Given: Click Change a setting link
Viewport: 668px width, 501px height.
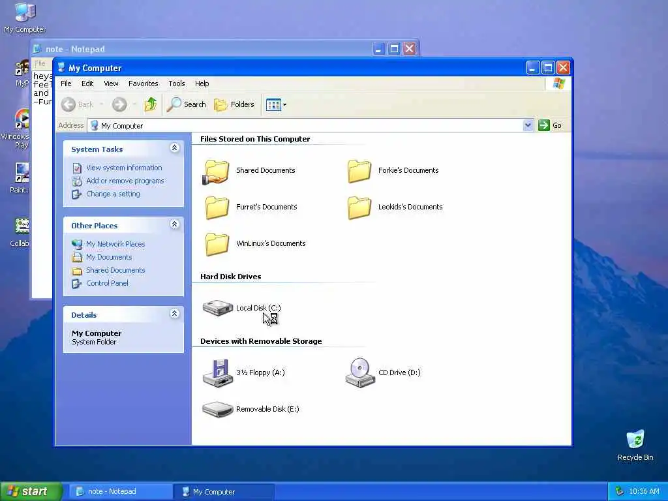Looking at the screenshot, I should point(113,194).
